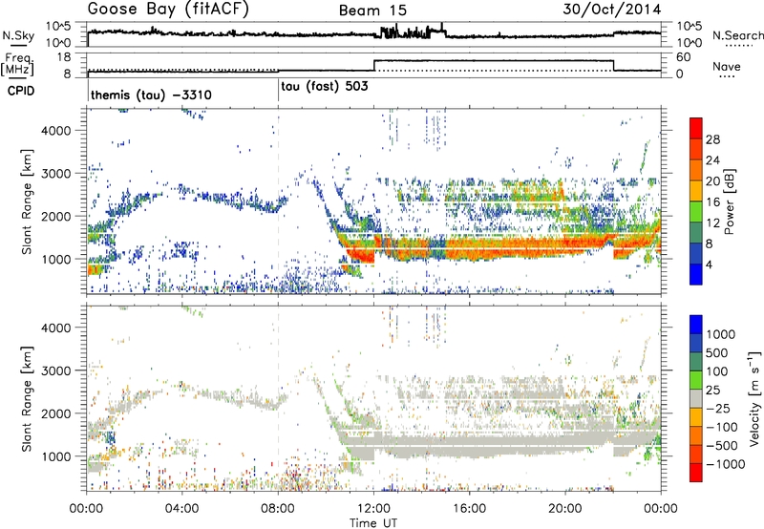Click the "16:00" time tick label
This screenshot has width=764, height=529.
click(469, 509)
